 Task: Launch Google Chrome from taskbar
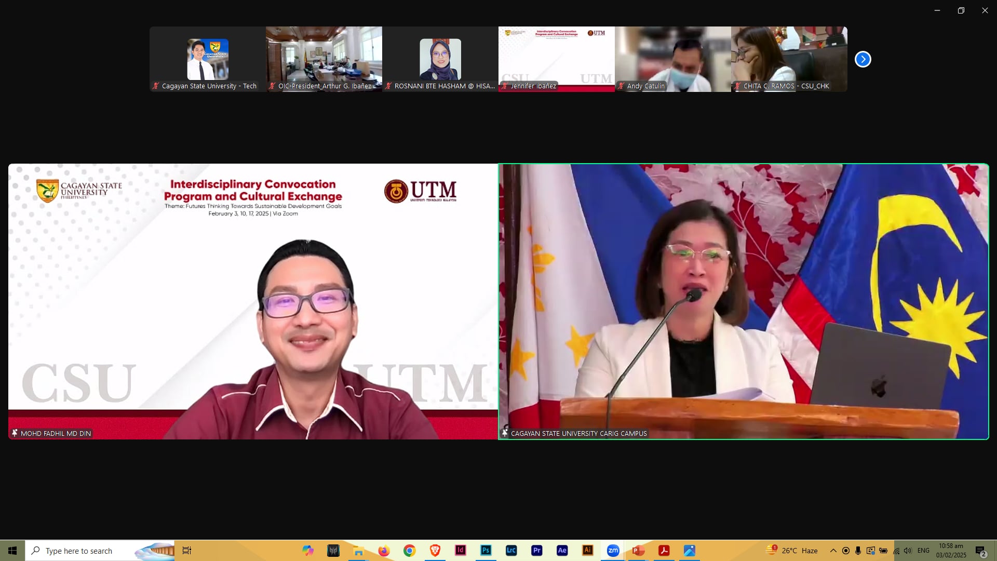click(409, 551)
